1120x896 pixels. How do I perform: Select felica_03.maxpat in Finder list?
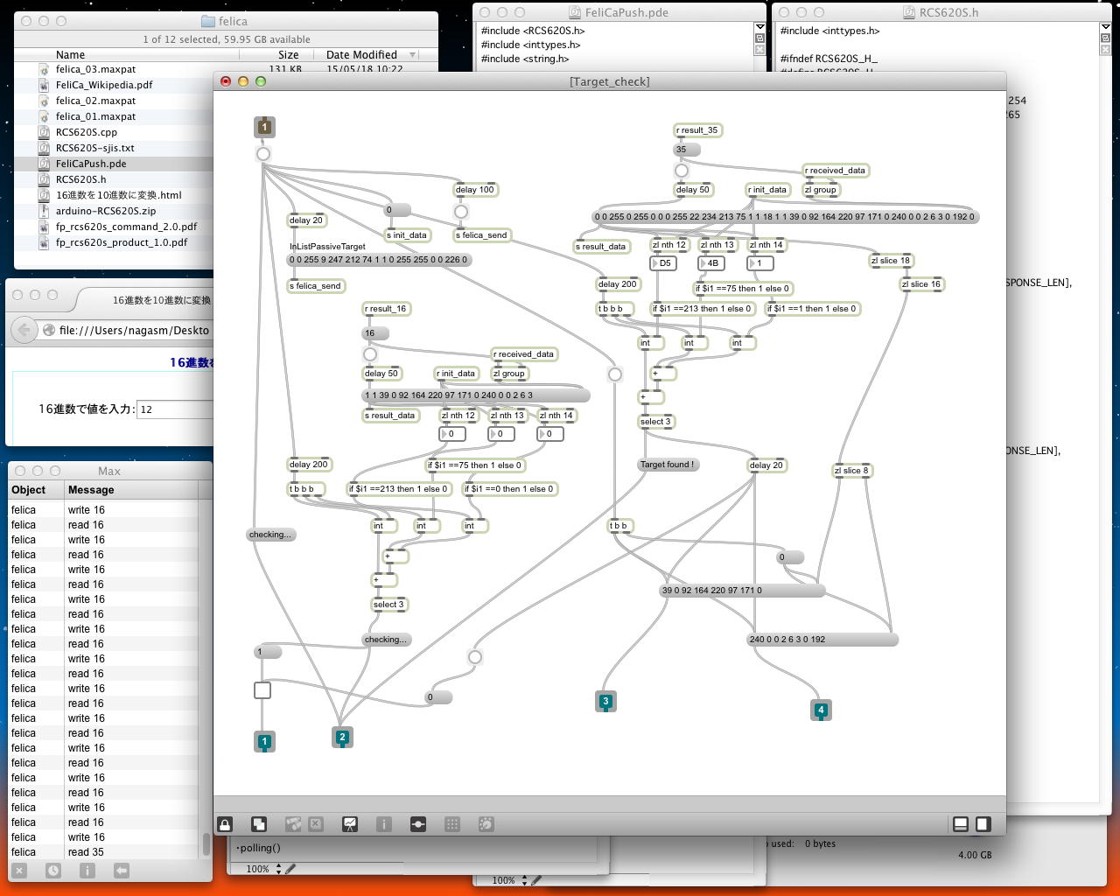95,69
